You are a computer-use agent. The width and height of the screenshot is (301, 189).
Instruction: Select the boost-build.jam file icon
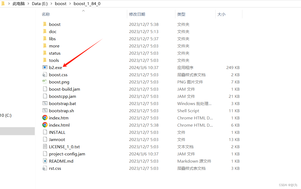[45, 89]
